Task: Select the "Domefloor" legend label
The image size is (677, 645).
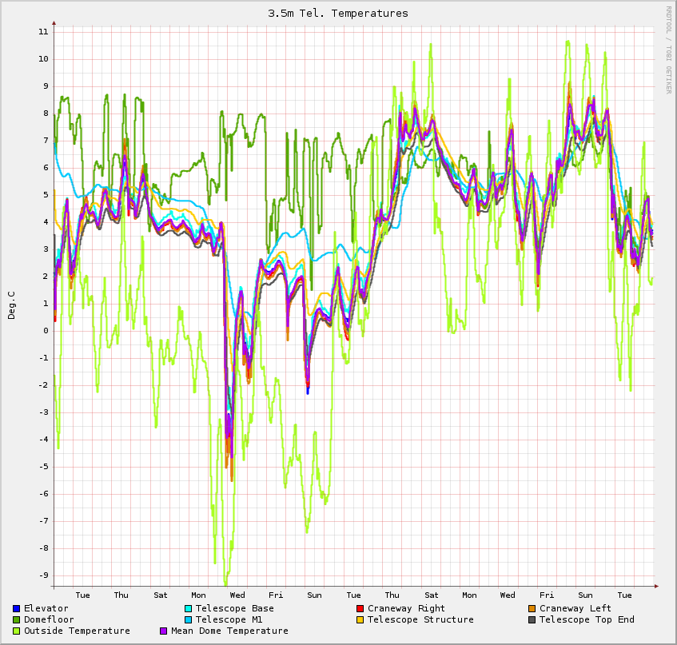Action: point(49,620)
